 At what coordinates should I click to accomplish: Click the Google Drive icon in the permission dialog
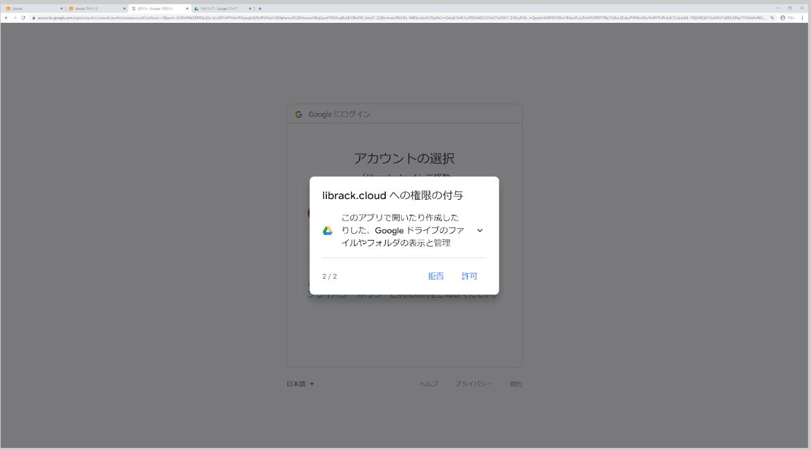(327, 230)
